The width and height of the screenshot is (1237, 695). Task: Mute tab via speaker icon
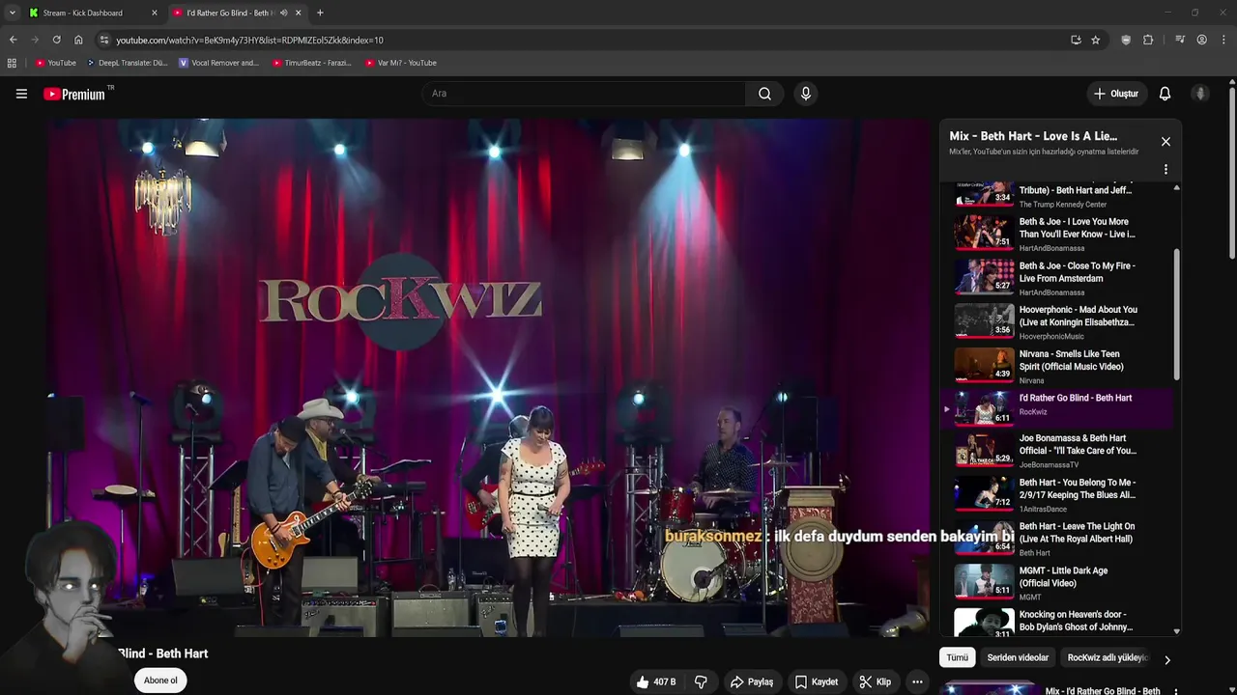tap(283, 13)
